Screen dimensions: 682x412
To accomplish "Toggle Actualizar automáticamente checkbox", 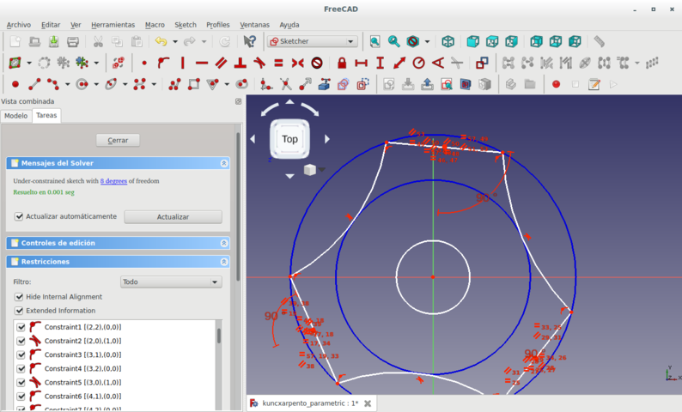I will coord(20,217).
